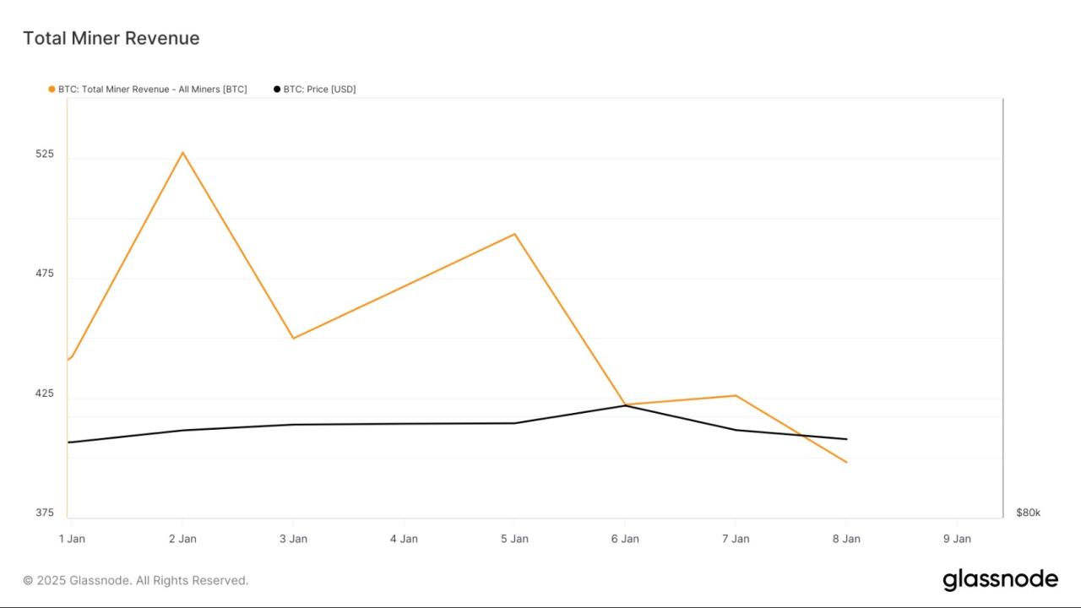Click the 475 y-axis label
1081x608 pixels.
pos(45,274)
